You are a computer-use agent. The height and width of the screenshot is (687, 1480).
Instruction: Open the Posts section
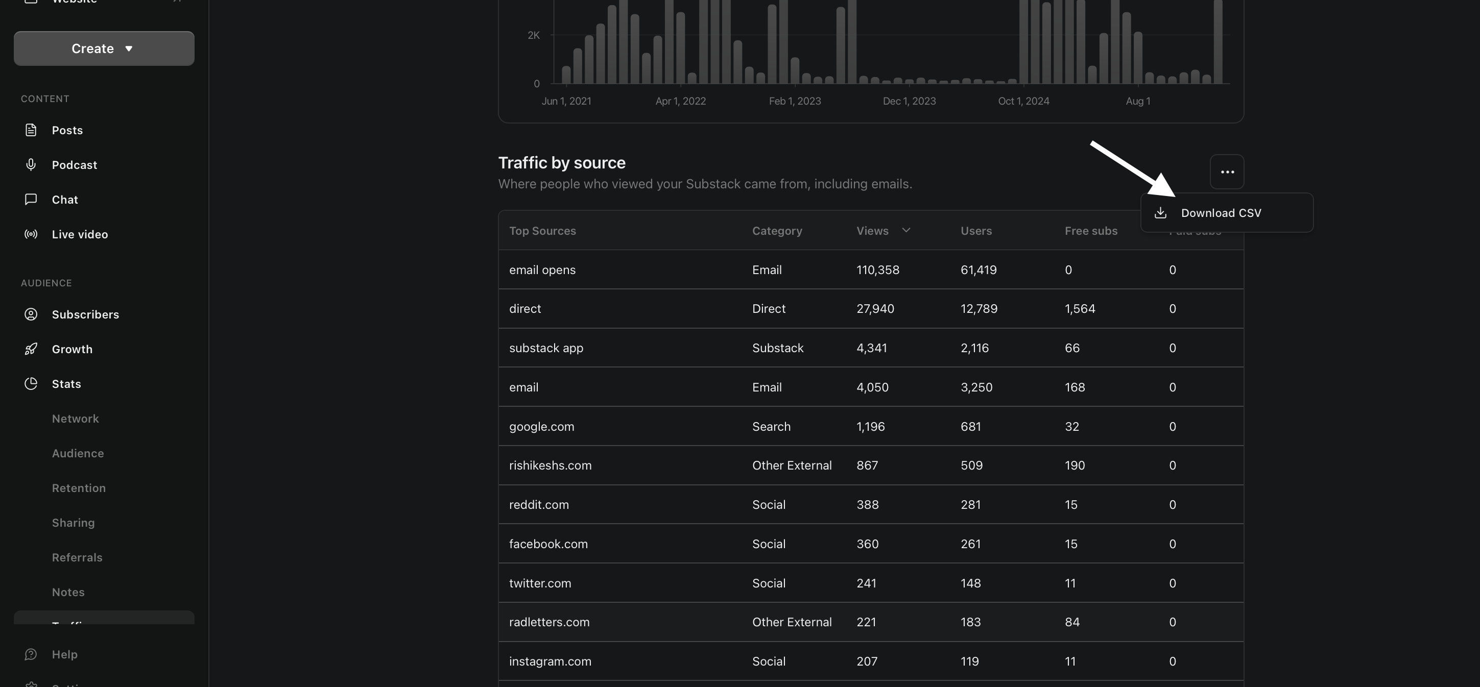(66, 130)
